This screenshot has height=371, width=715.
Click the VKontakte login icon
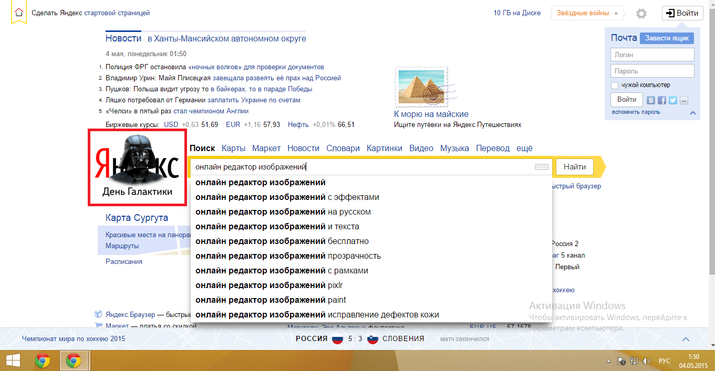651,100
